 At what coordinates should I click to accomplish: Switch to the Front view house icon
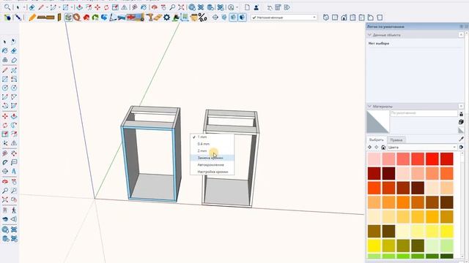point(344,18)
